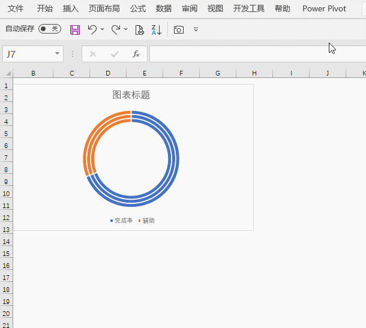Viewport: 366px width, 328px height.
Task: Click the purple Save icon
Action: (75, 30)
